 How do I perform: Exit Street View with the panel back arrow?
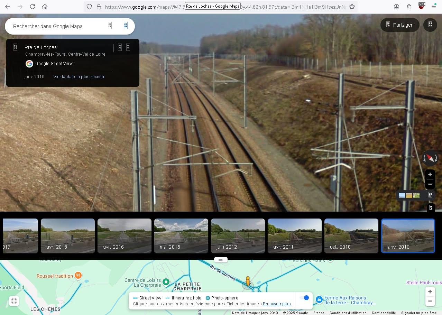pyautogui.click(x=15, y=47)
